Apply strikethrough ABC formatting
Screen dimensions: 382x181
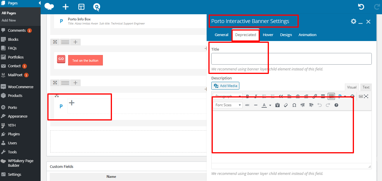click(x=247, y=105)
